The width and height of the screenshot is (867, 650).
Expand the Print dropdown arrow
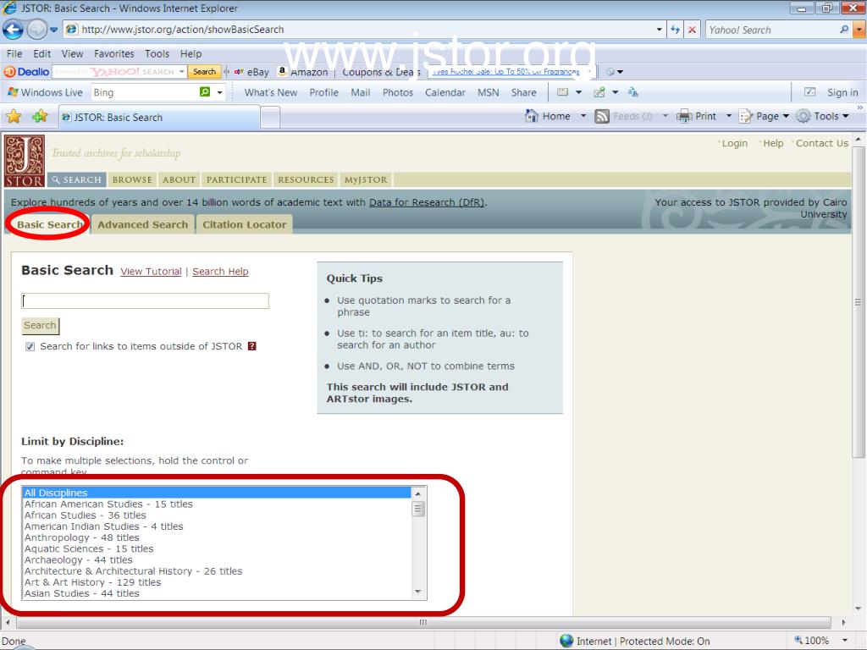pos(729,116)
